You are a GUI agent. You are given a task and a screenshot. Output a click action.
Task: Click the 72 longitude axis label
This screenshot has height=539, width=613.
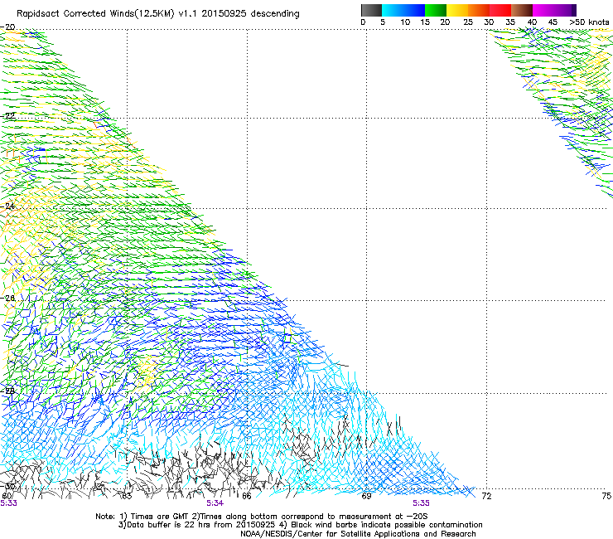(486, 497)
